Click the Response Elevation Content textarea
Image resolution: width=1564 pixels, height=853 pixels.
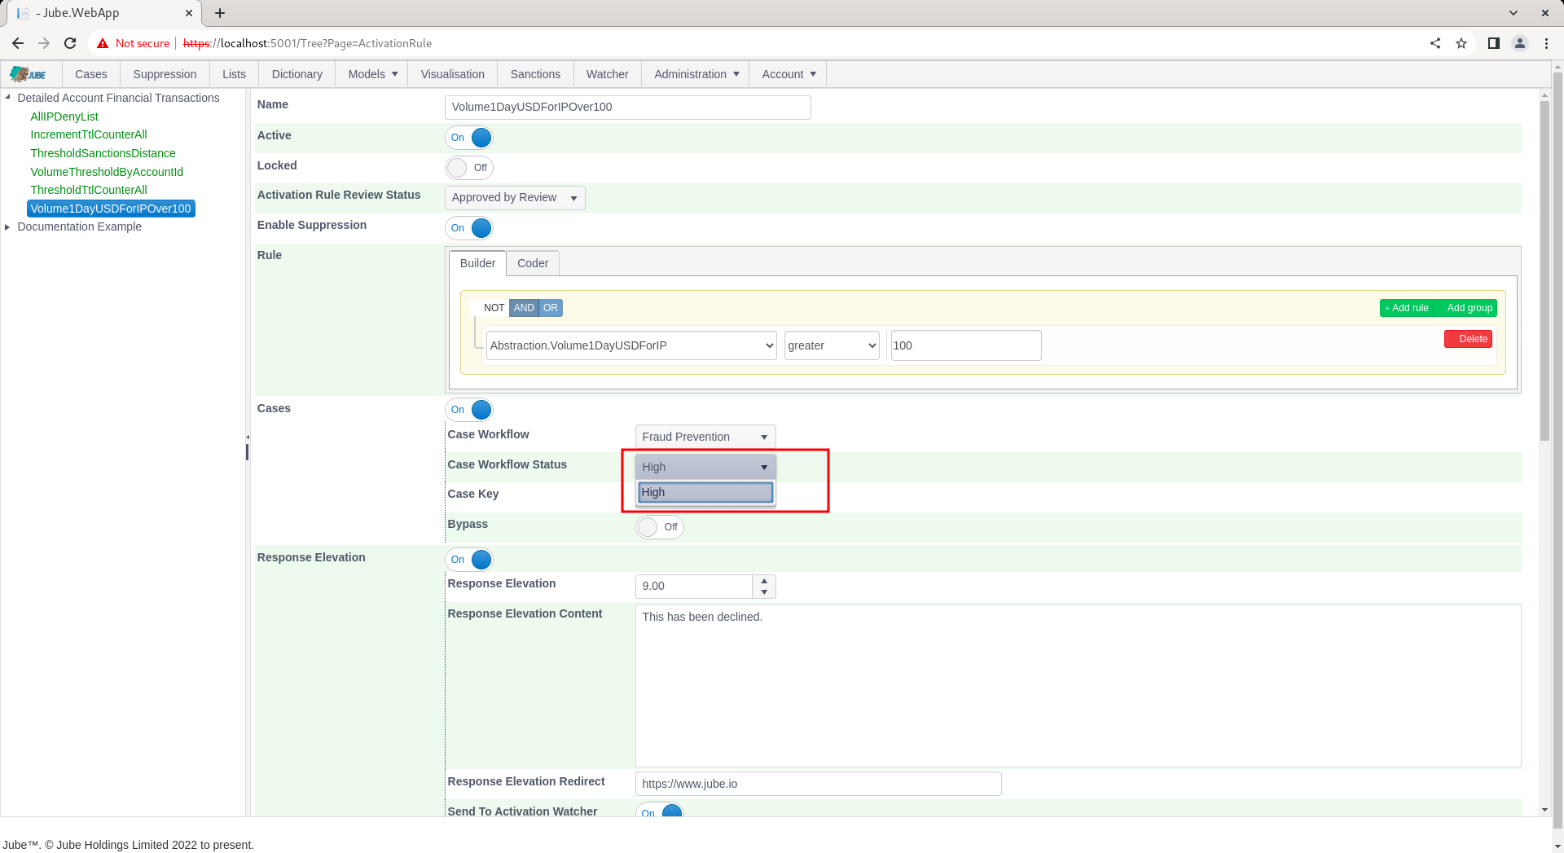[x=1078, y=686]
